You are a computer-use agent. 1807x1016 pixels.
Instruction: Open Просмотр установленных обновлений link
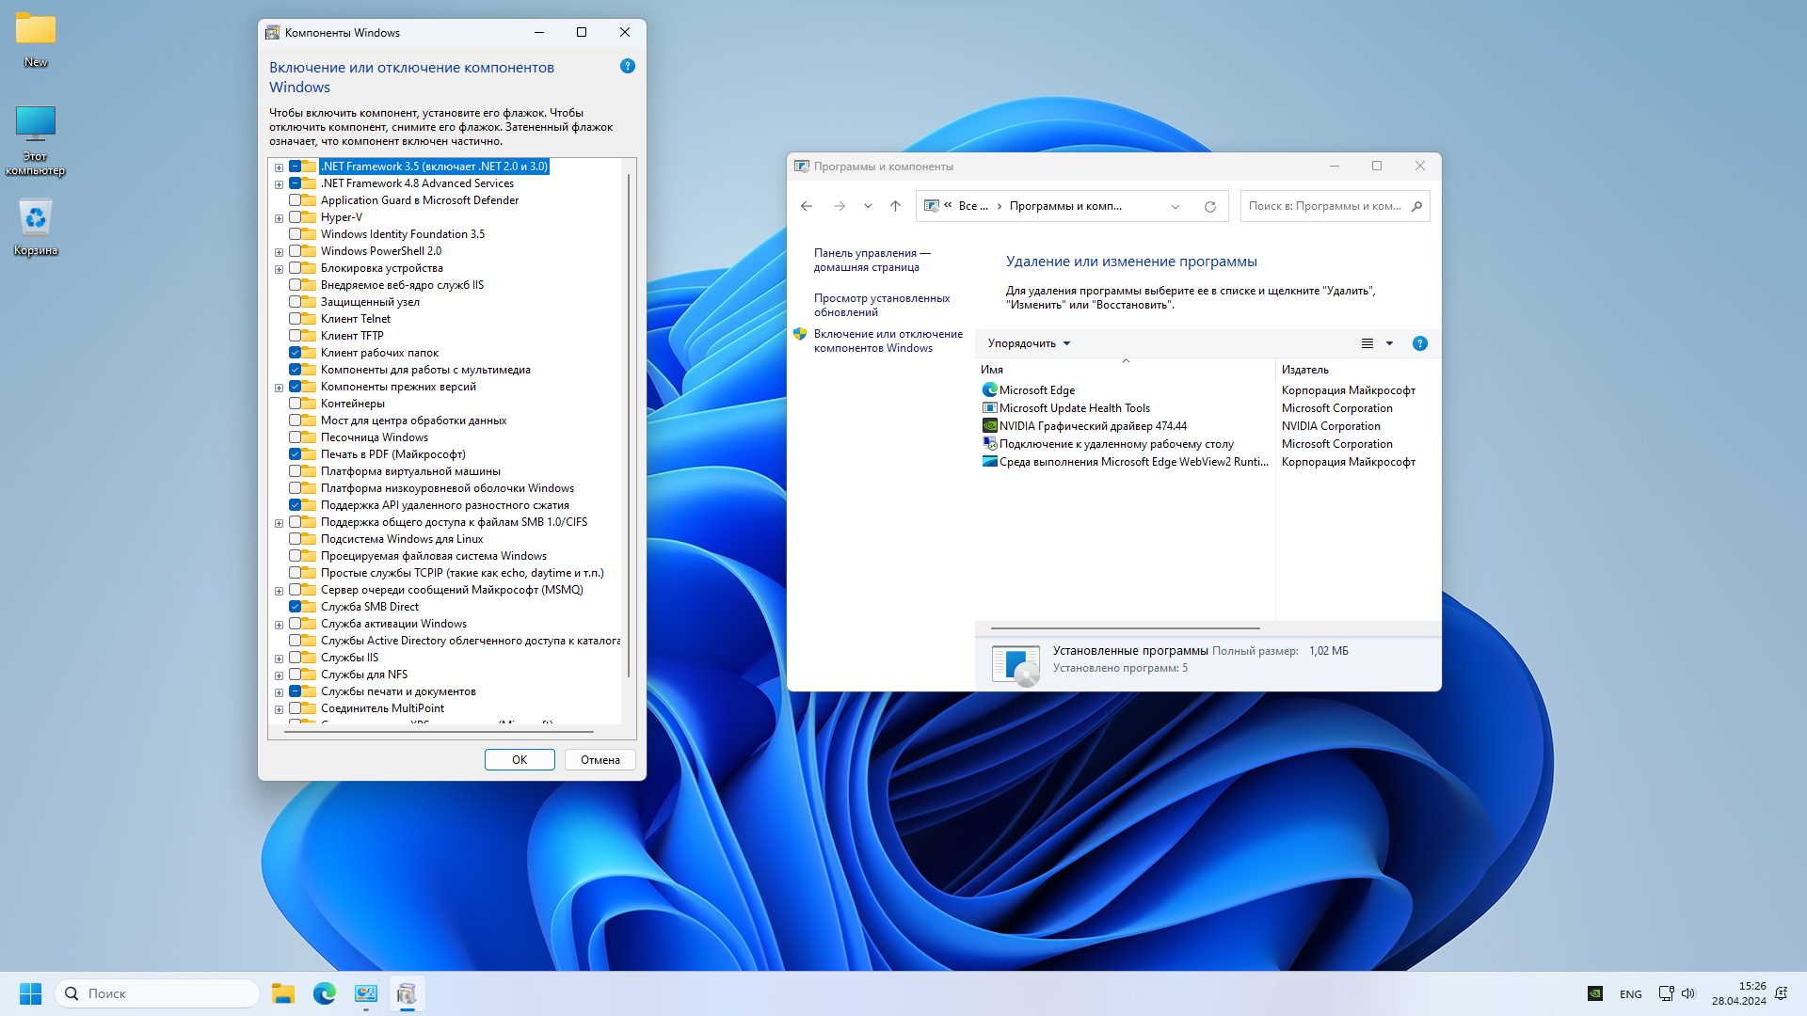click(881, 305)
